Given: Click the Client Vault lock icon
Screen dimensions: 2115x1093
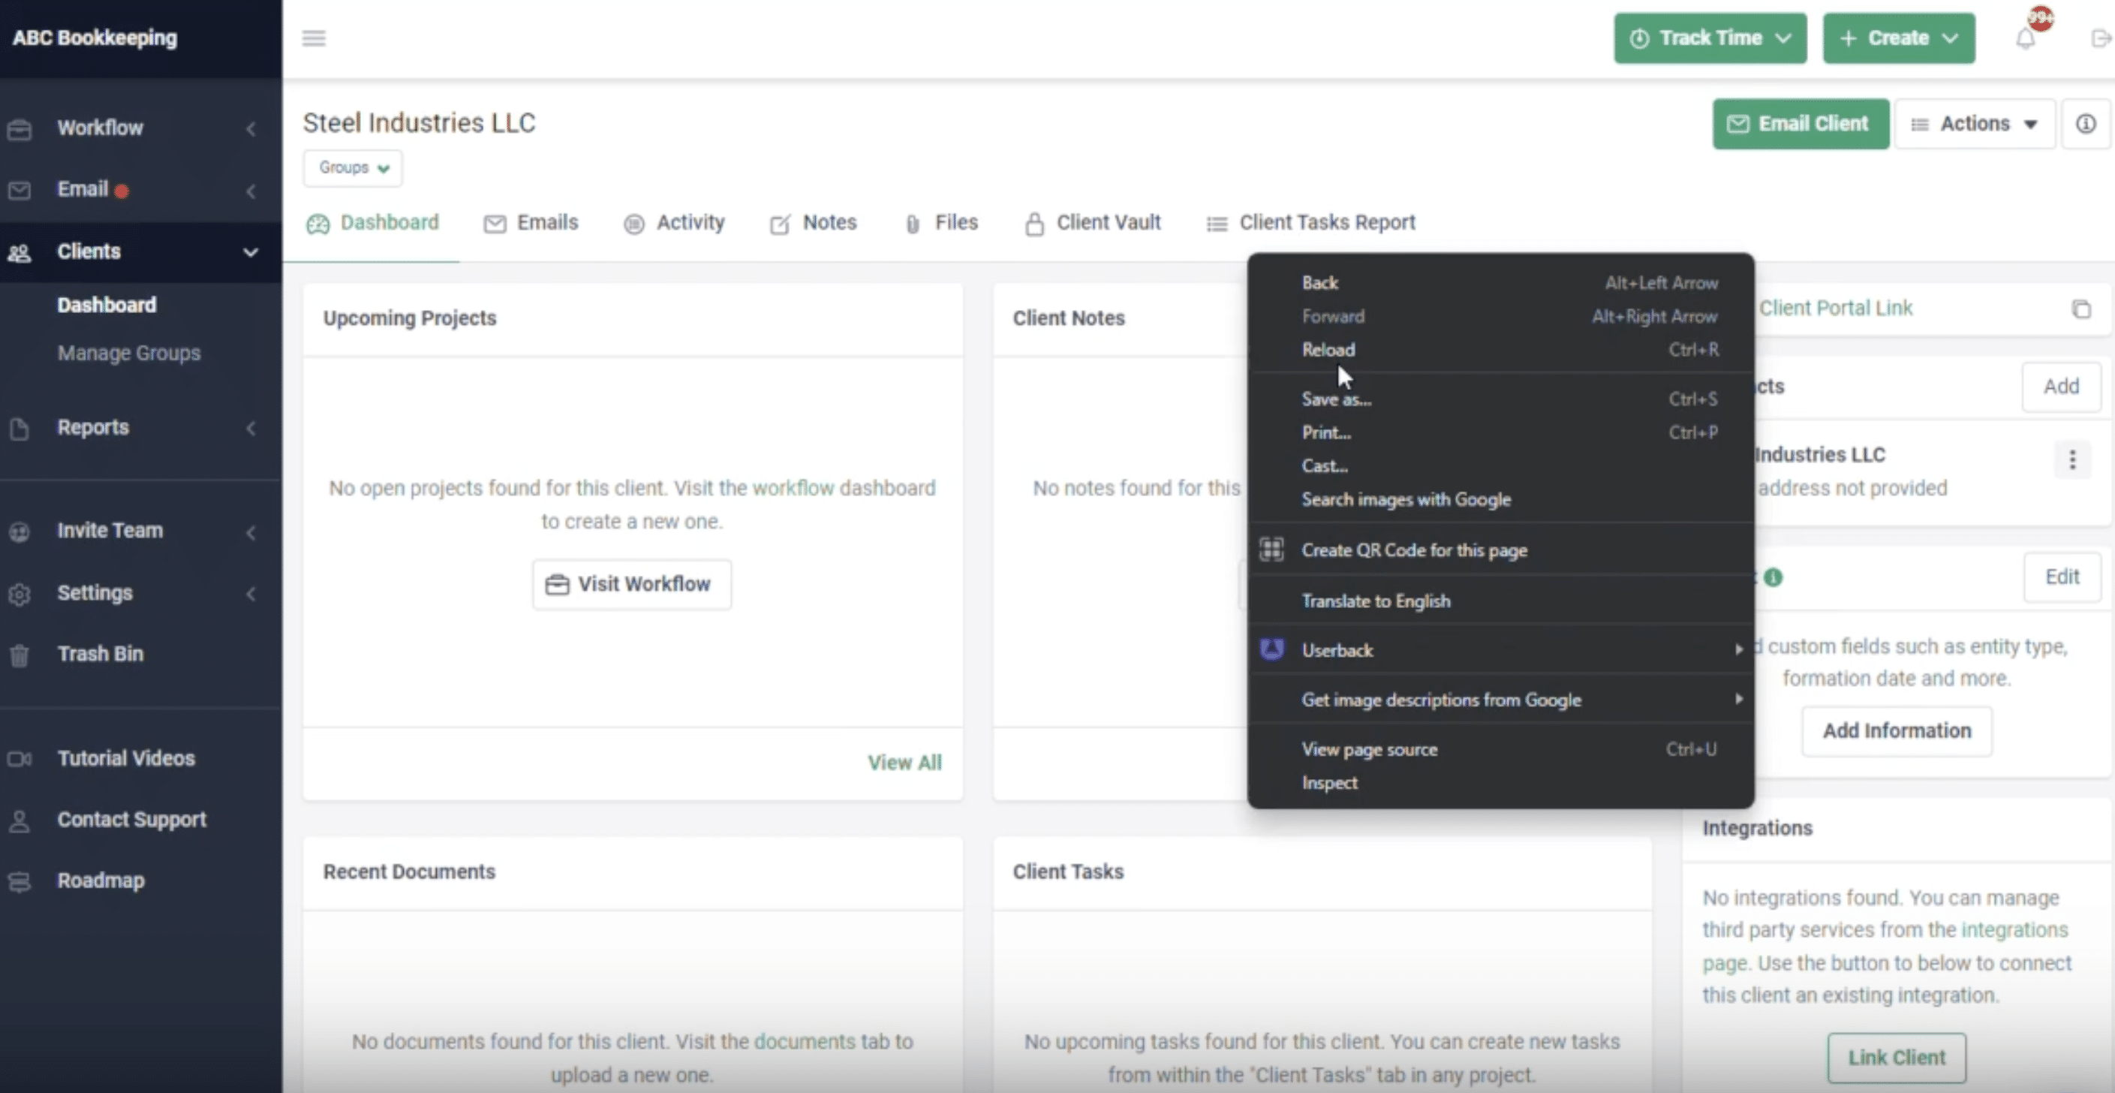Looking at the screenshot, I should (x=1034, y=224).
